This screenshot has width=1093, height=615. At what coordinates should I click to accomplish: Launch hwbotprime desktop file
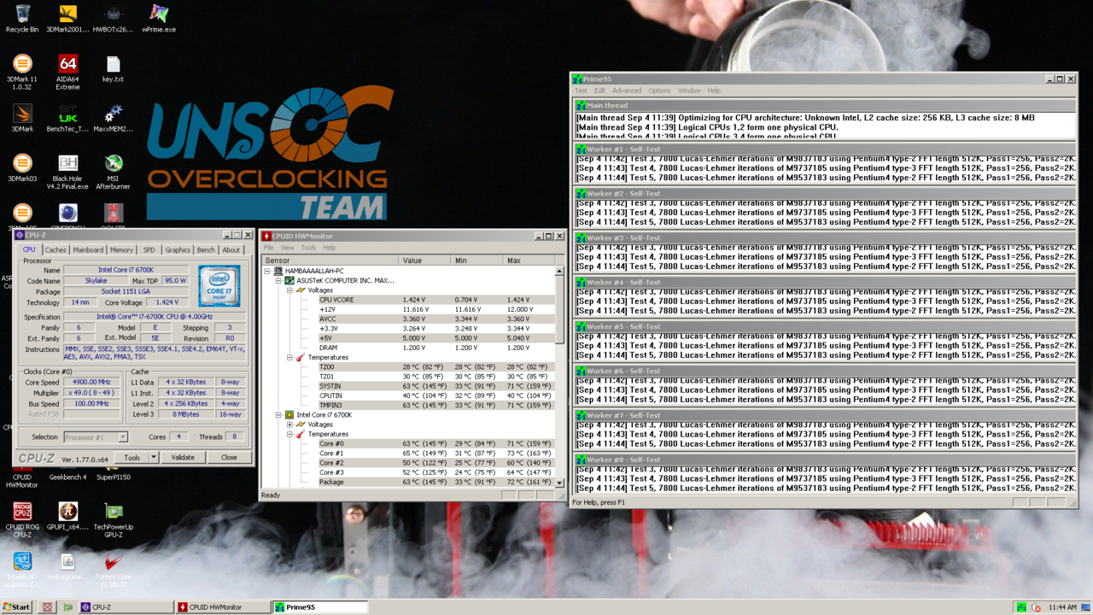(x=67, y=565)
